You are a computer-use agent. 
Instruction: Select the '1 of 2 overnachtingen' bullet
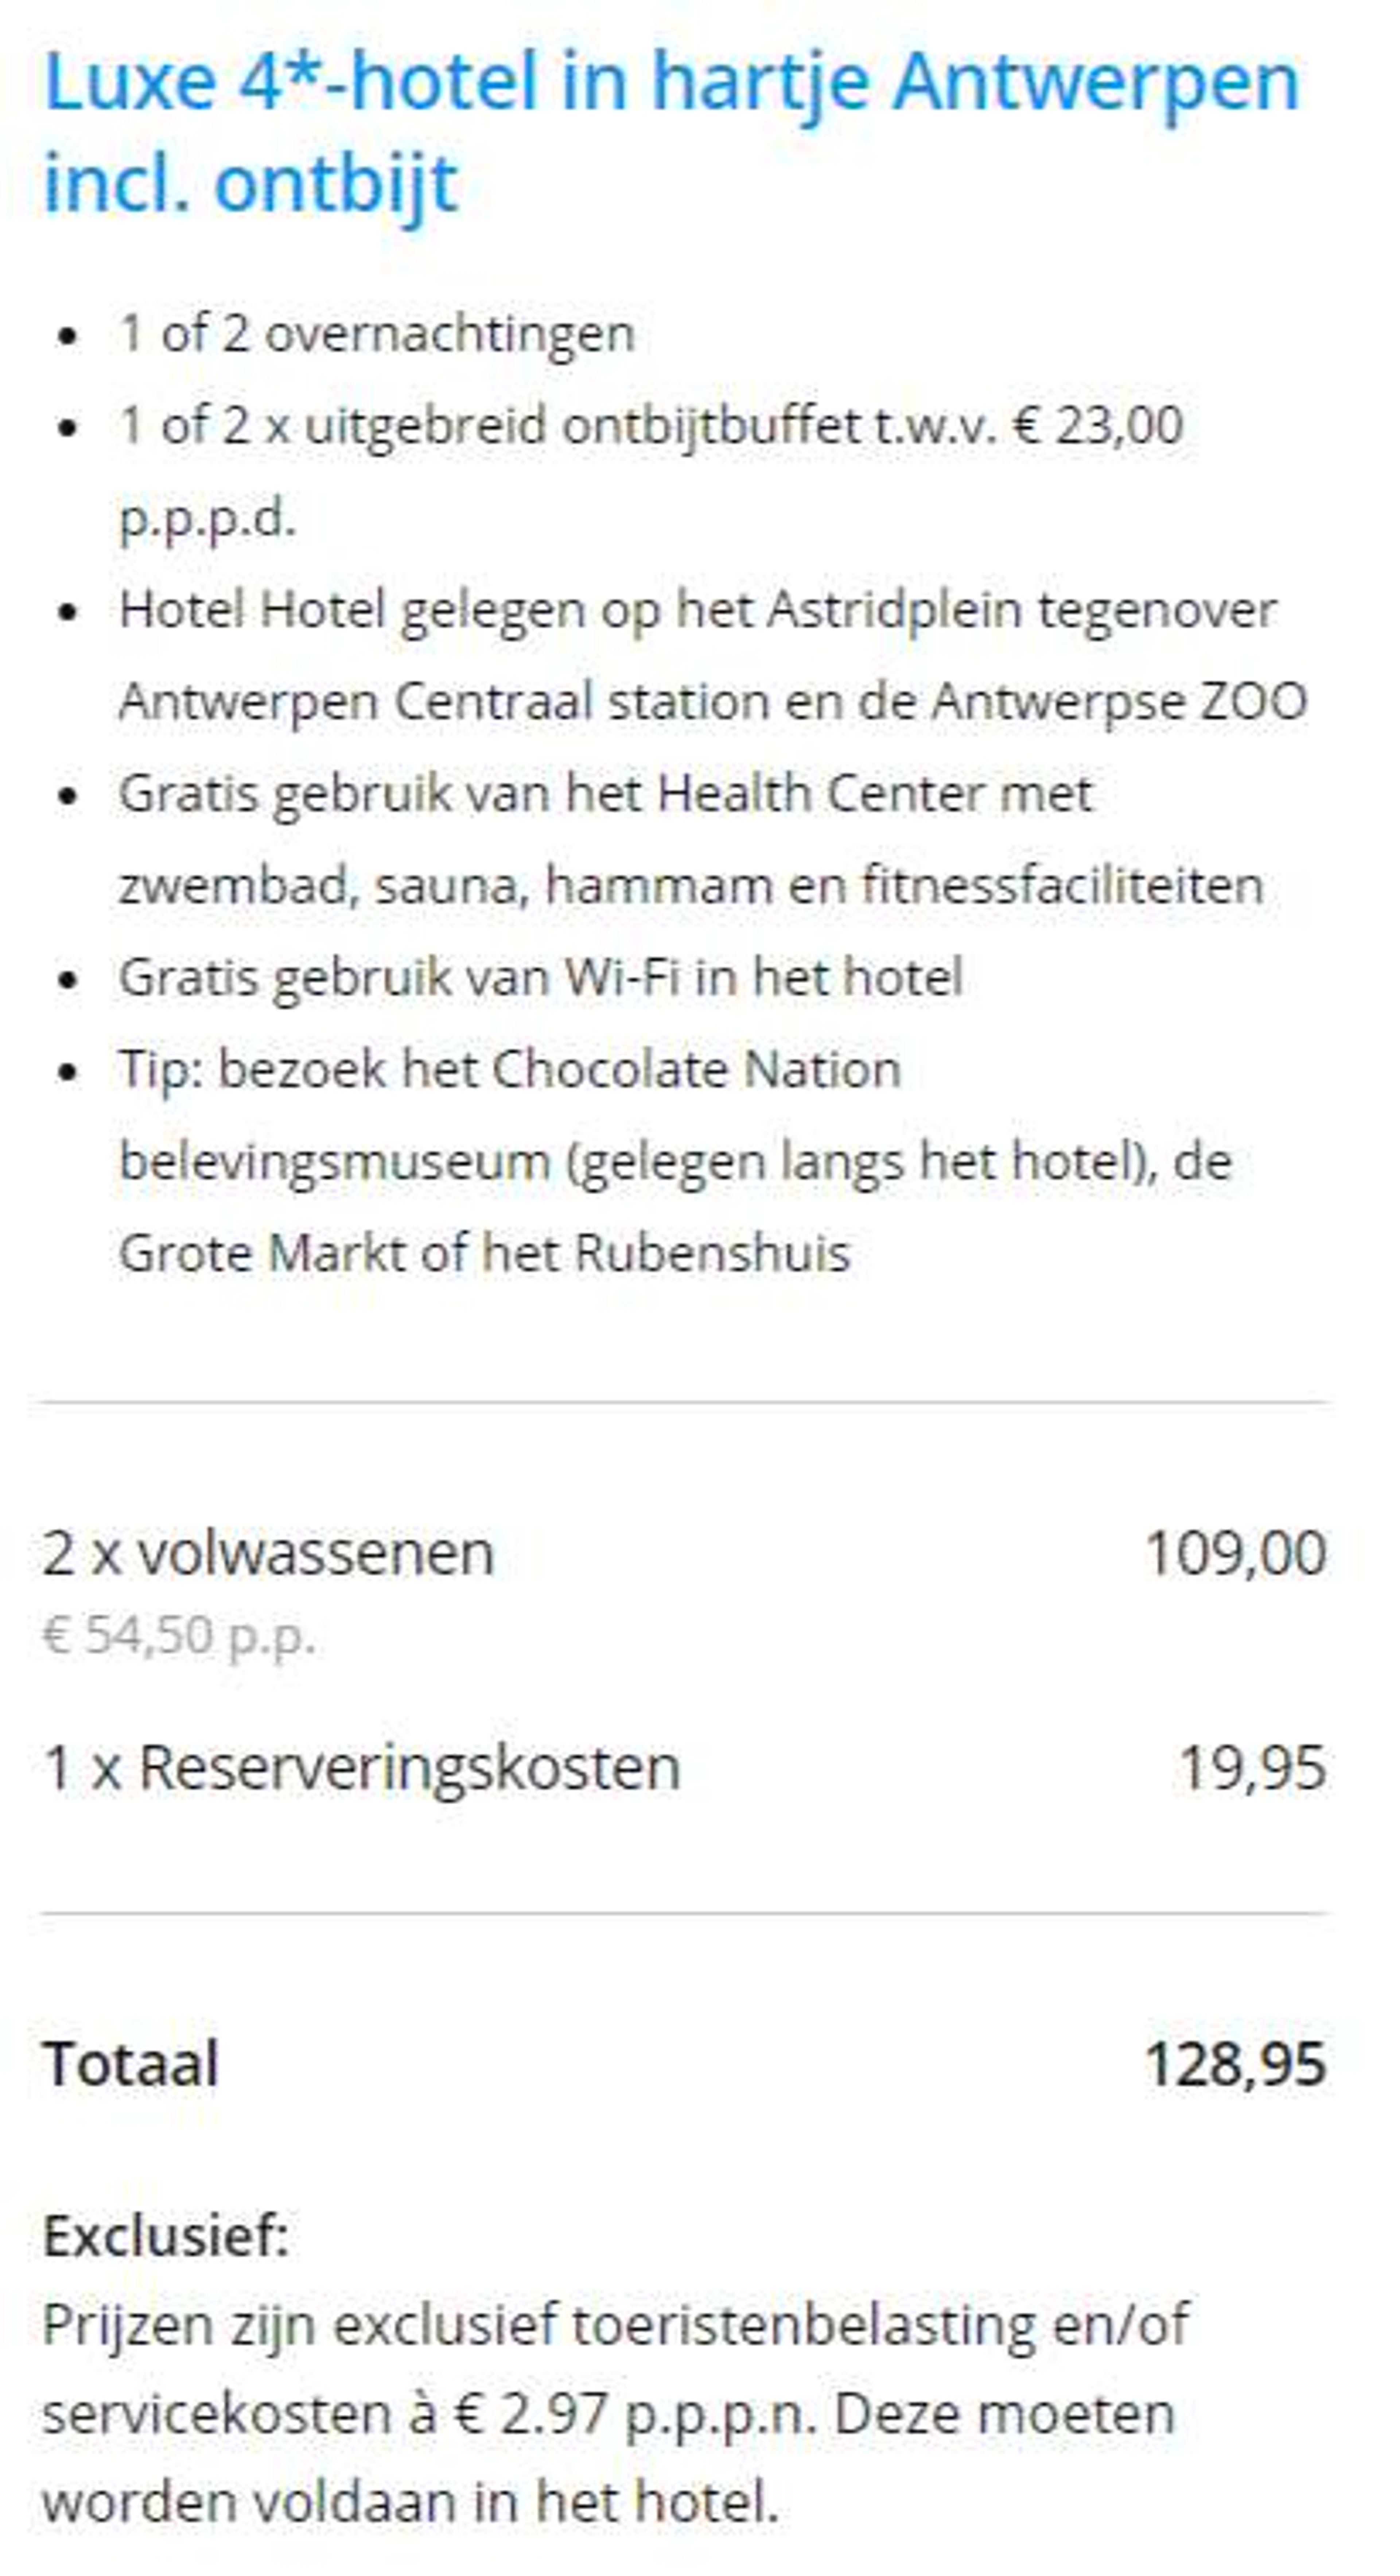pos(377,333)
